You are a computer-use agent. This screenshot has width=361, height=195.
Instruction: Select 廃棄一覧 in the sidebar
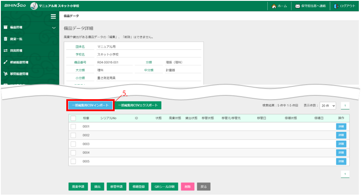(16, 39)
